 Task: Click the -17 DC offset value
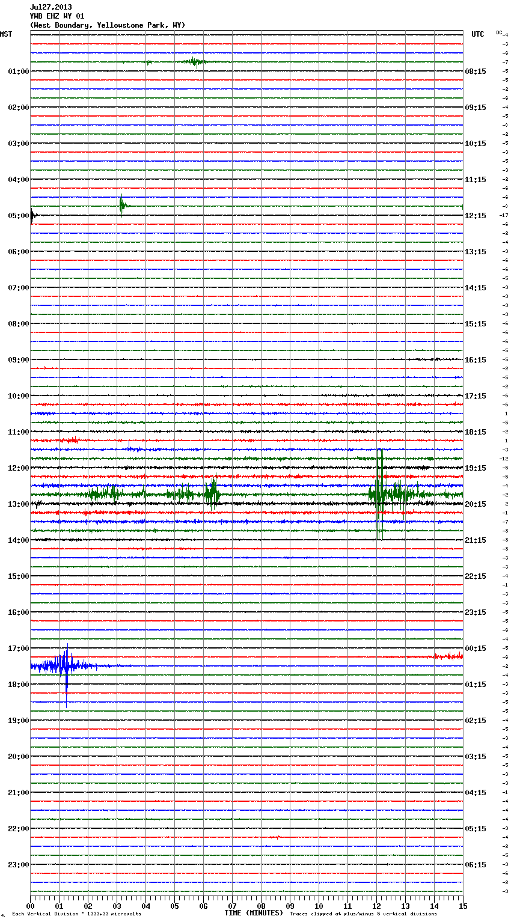[x=504, y=215]
